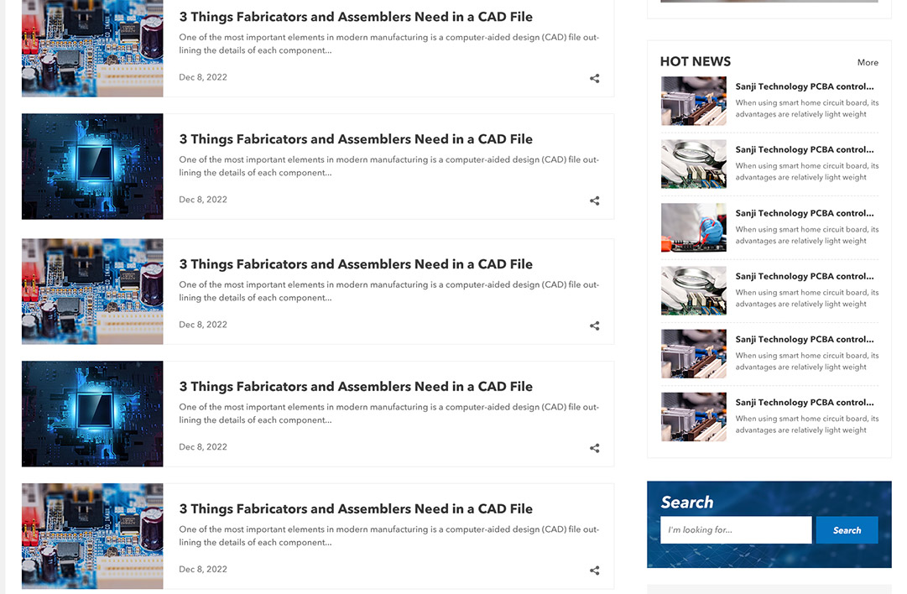Open the fifth Hot News headline

click(804, 340)
